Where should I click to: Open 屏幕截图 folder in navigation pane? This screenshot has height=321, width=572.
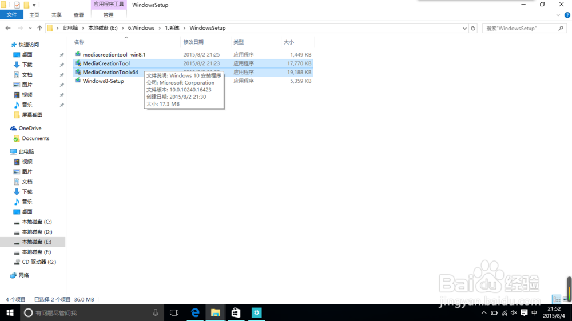(x=32, y=115)
